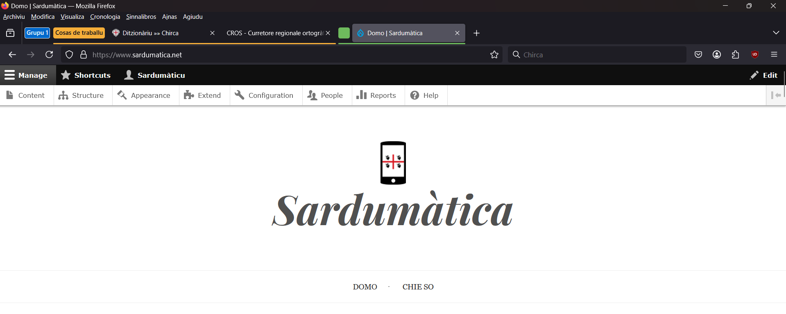Save page to Pocket icon
Viewport: 786px width, 314px height.
click(698, 54)
